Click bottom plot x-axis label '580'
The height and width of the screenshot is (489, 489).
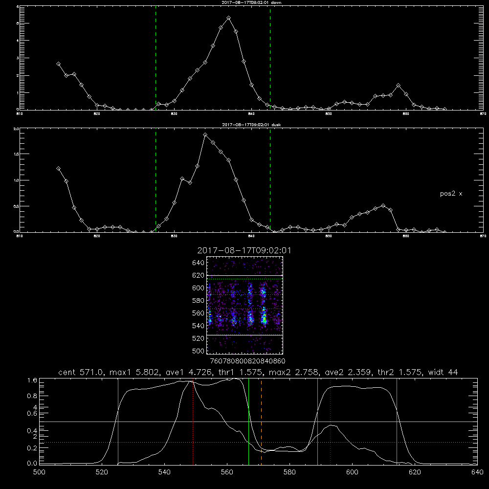click(289, 472)
